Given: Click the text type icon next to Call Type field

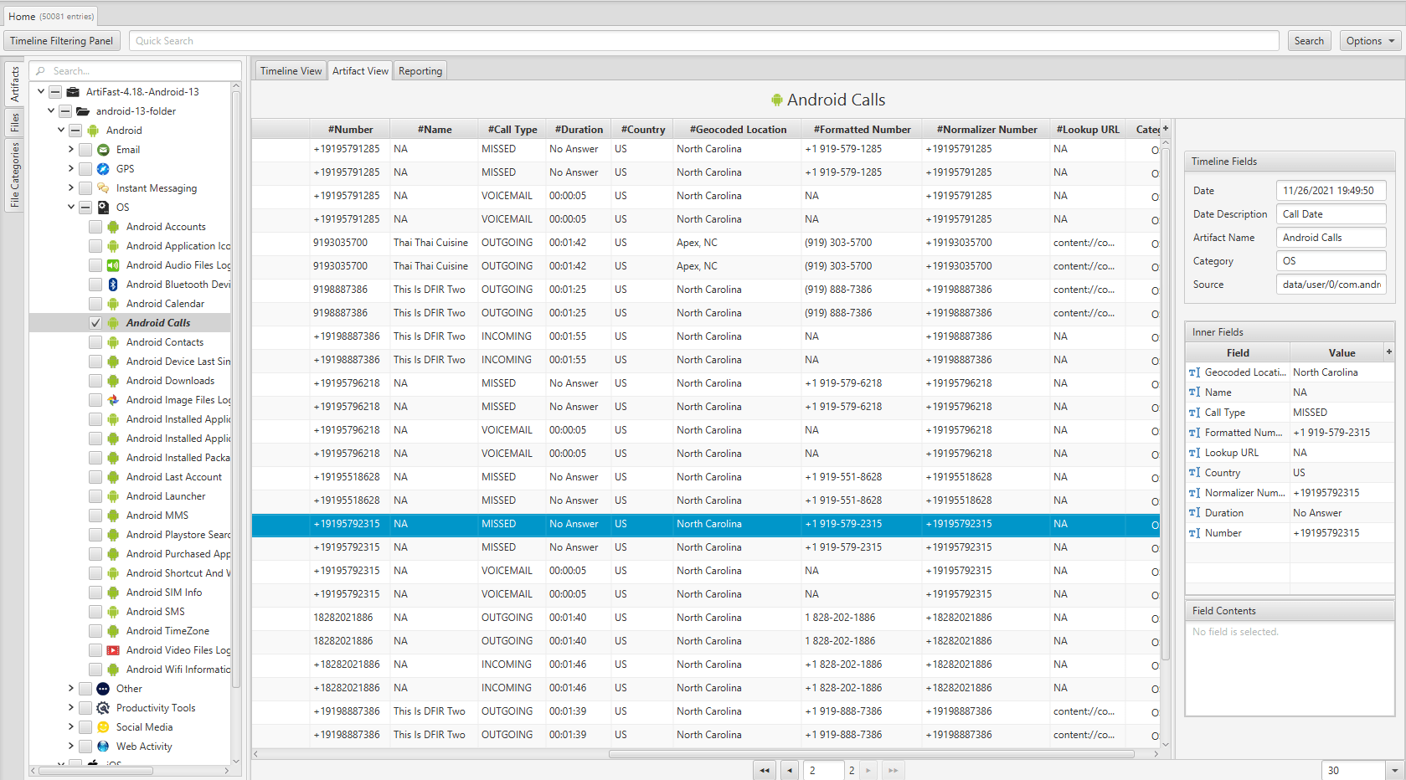Looking at the screenshot, I should point(1194,413).
